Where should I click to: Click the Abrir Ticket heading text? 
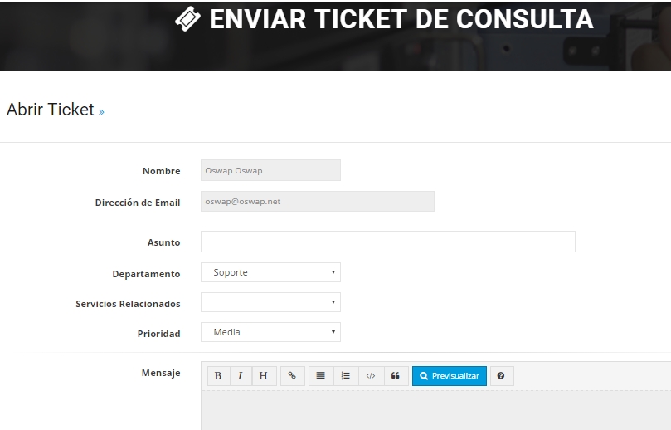pos(50,110)
